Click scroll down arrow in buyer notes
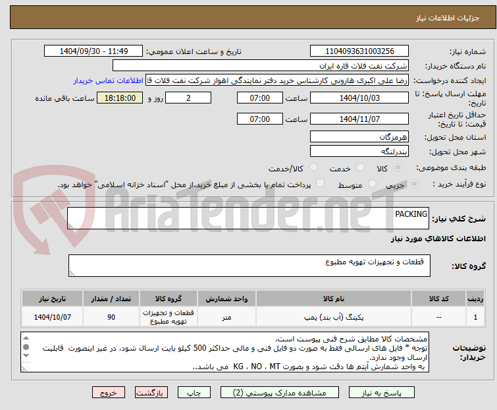 [26, 356]
